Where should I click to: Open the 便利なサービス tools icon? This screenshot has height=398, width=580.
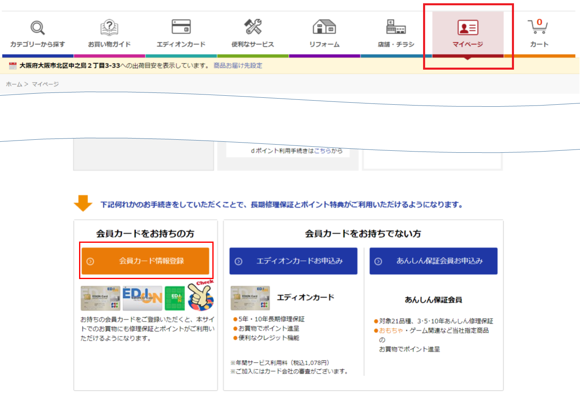tap(253, 27)
